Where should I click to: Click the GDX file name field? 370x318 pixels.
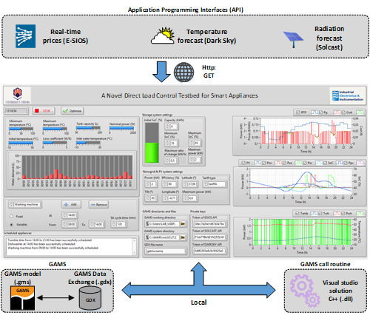166,251
